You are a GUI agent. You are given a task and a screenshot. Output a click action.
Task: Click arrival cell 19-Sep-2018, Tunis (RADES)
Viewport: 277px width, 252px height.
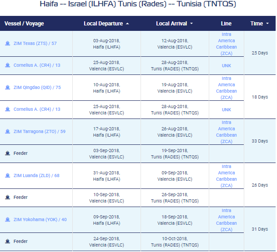[x=175, y=154]
